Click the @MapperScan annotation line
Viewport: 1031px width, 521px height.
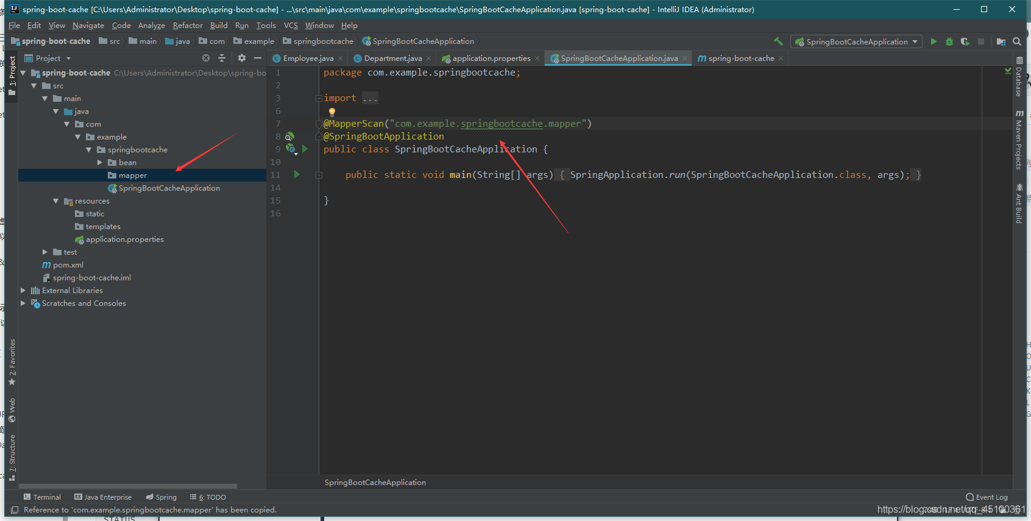[x=457, y=124]
